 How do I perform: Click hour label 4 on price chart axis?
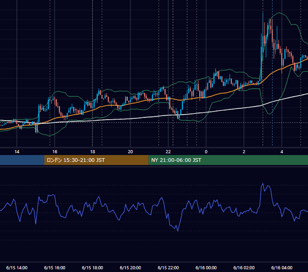click(x=282, y=152)
